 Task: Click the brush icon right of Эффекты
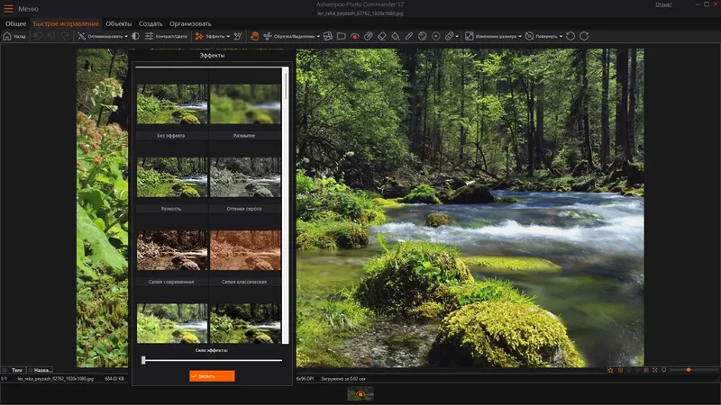pos(238,36)
